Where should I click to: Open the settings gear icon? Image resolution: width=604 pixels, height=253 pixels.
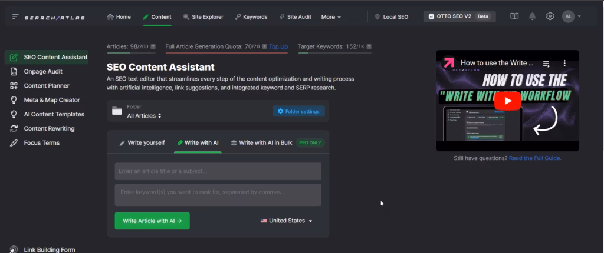pos(550,16)
